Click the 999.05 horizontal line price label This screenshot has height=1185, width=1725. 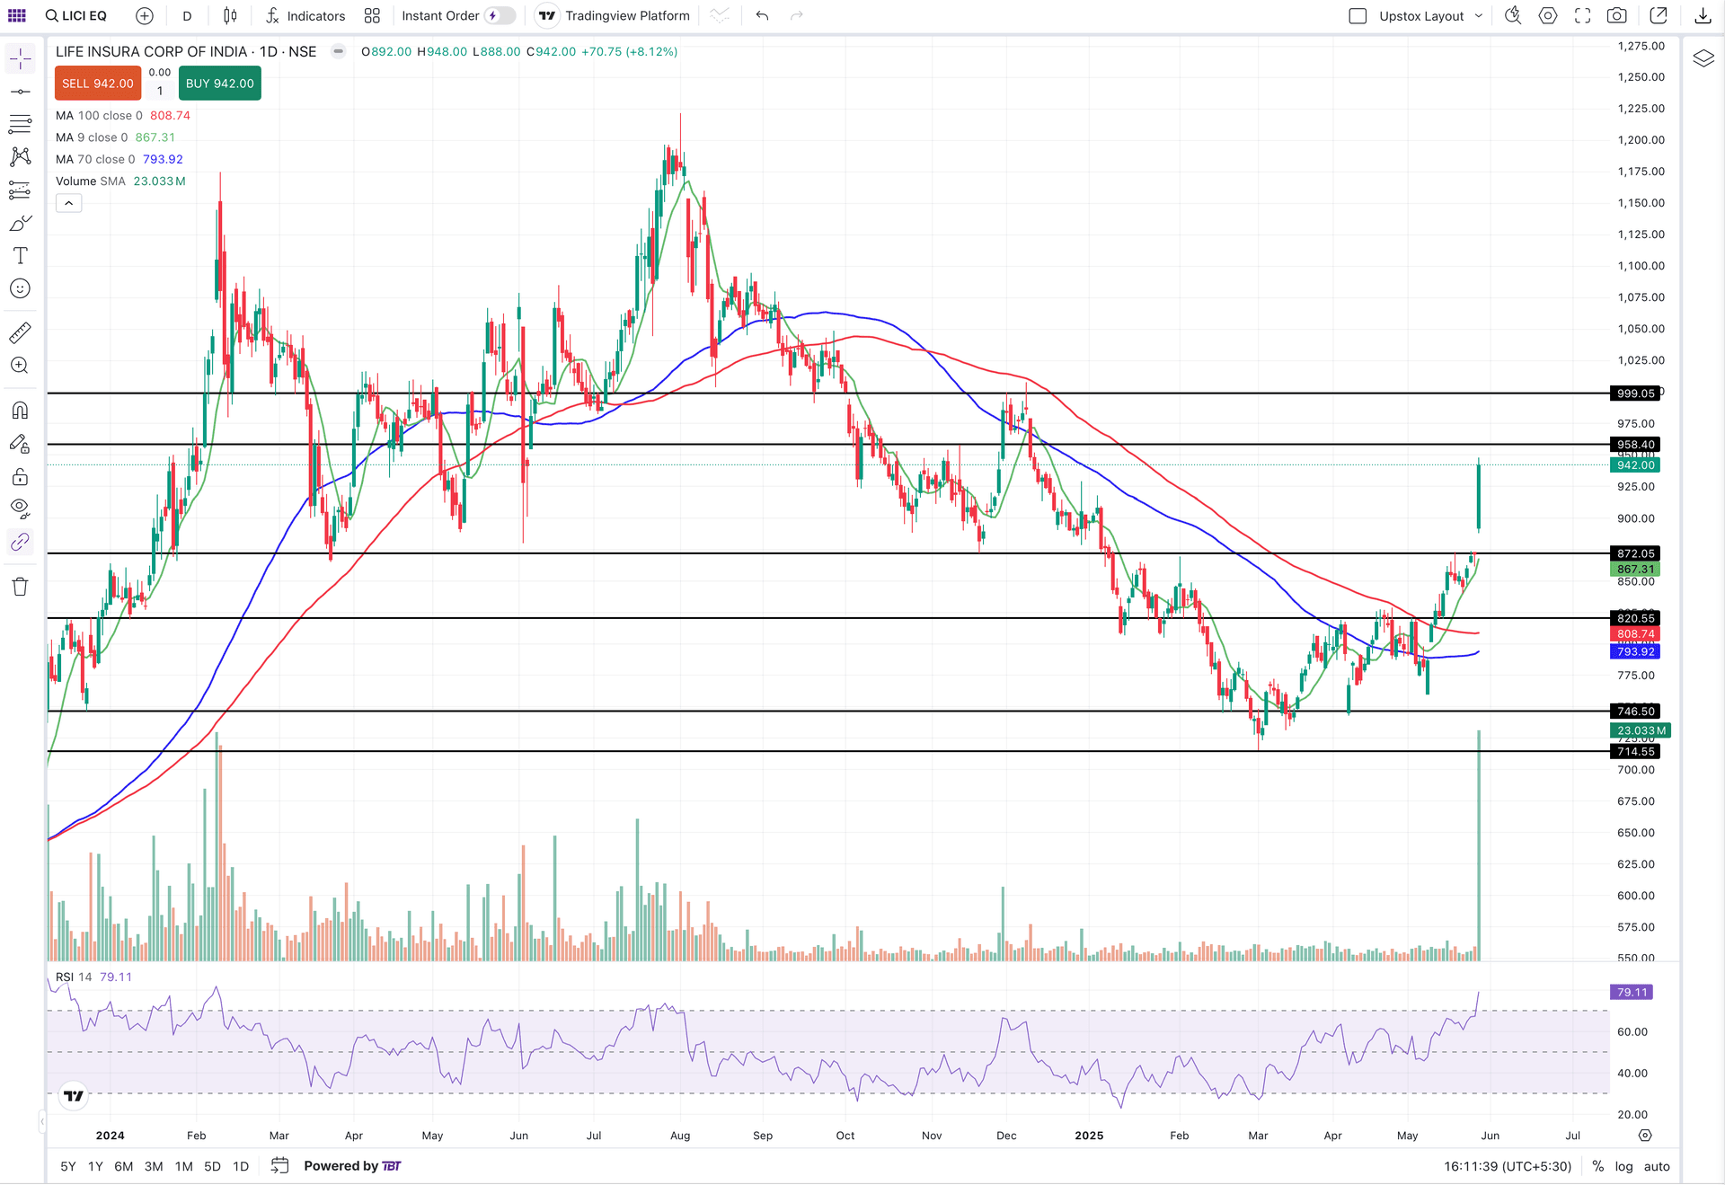tap(1635, 394)
